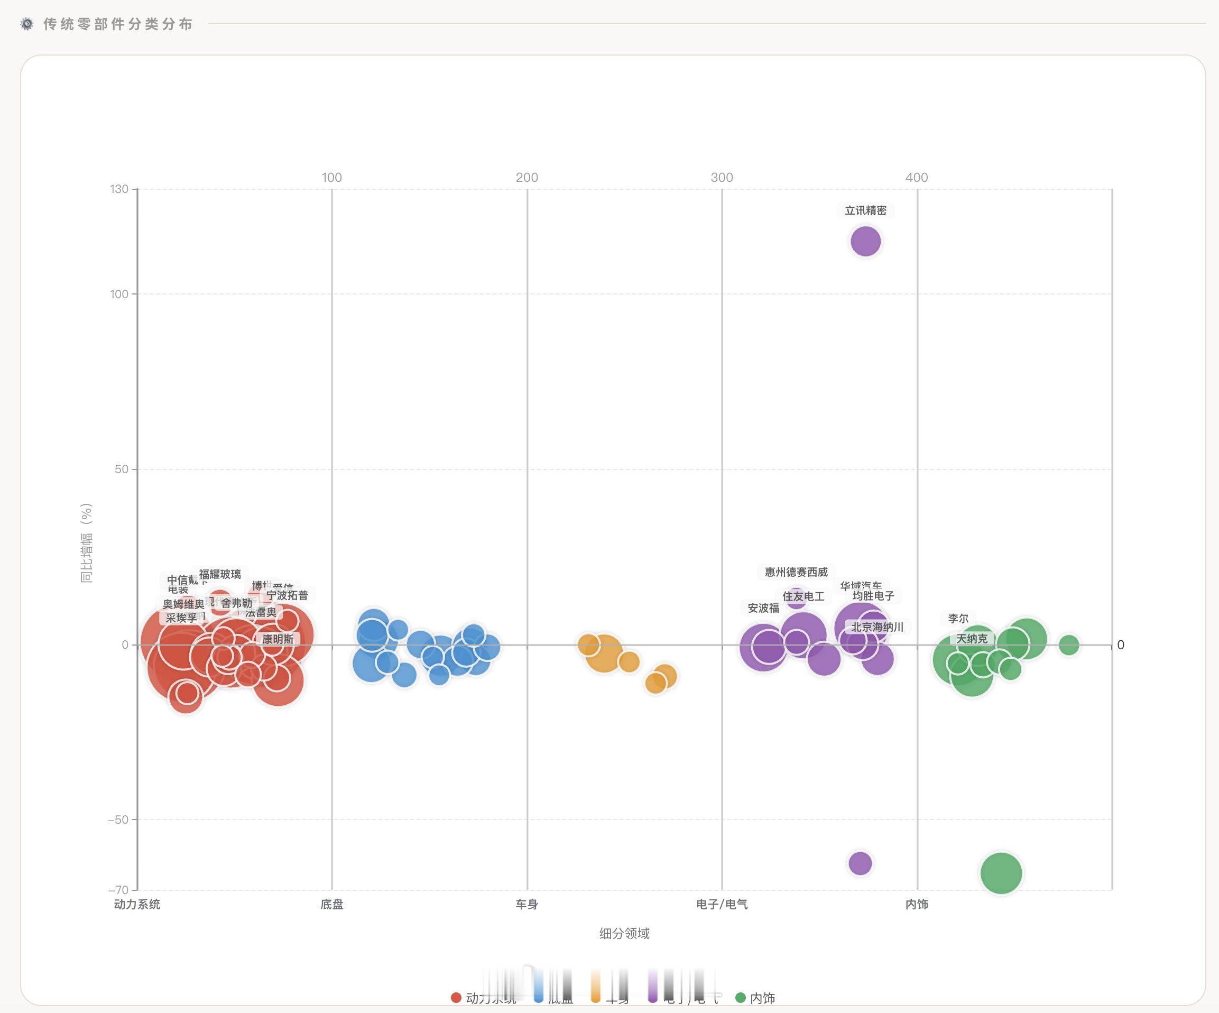This screenshot has height=1013, width=1219.
Task: Click the 立讯精密 data label
Action: (865, 210)
